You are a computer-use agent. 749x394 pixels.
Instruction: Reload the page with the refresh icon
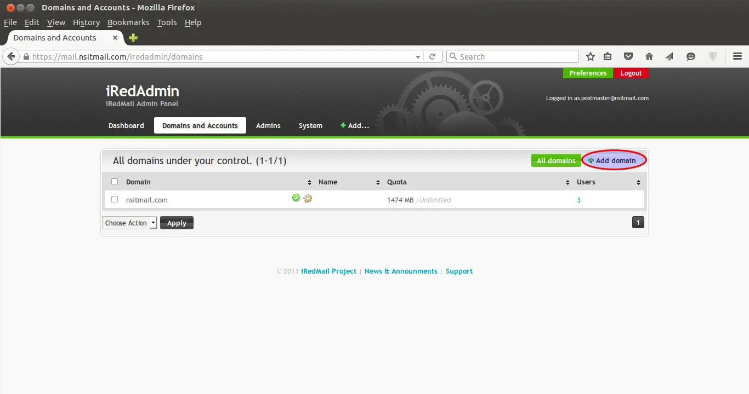click(432, 56)
